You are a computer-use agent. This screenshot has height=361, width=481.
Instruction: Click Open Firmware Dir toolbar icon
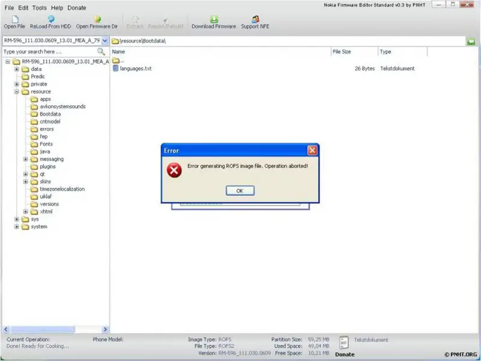coord(97,19)
